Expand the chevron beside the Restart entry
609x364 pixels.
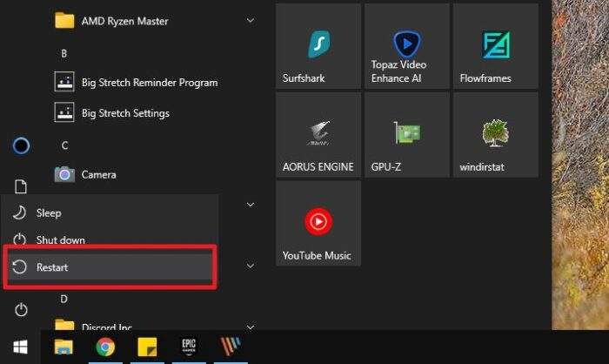[x=251, y=266]
